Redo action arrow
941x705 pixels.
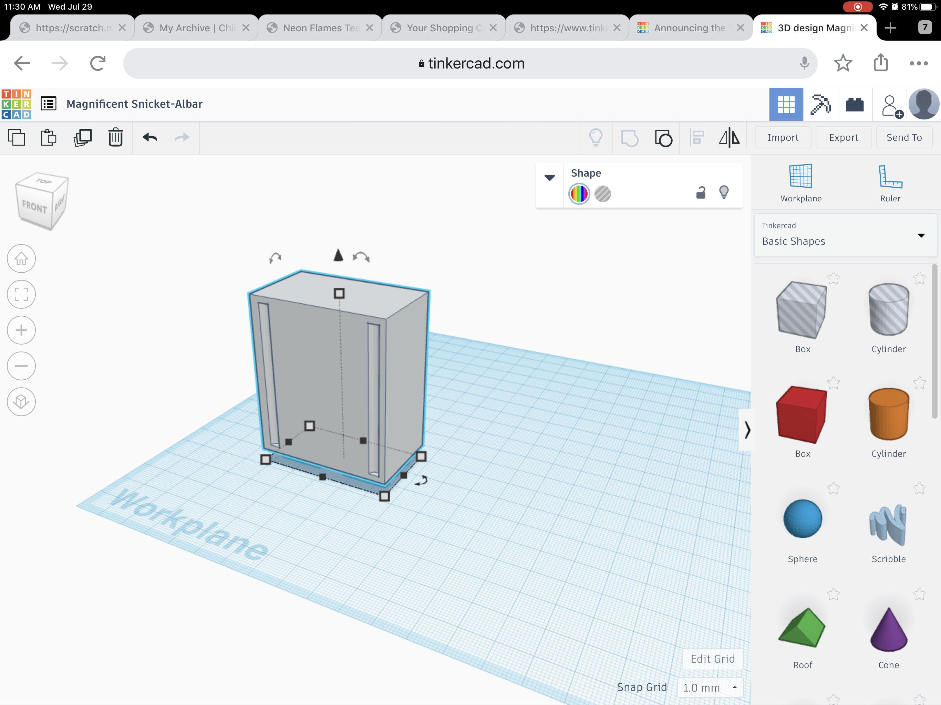tap(182, 137)
